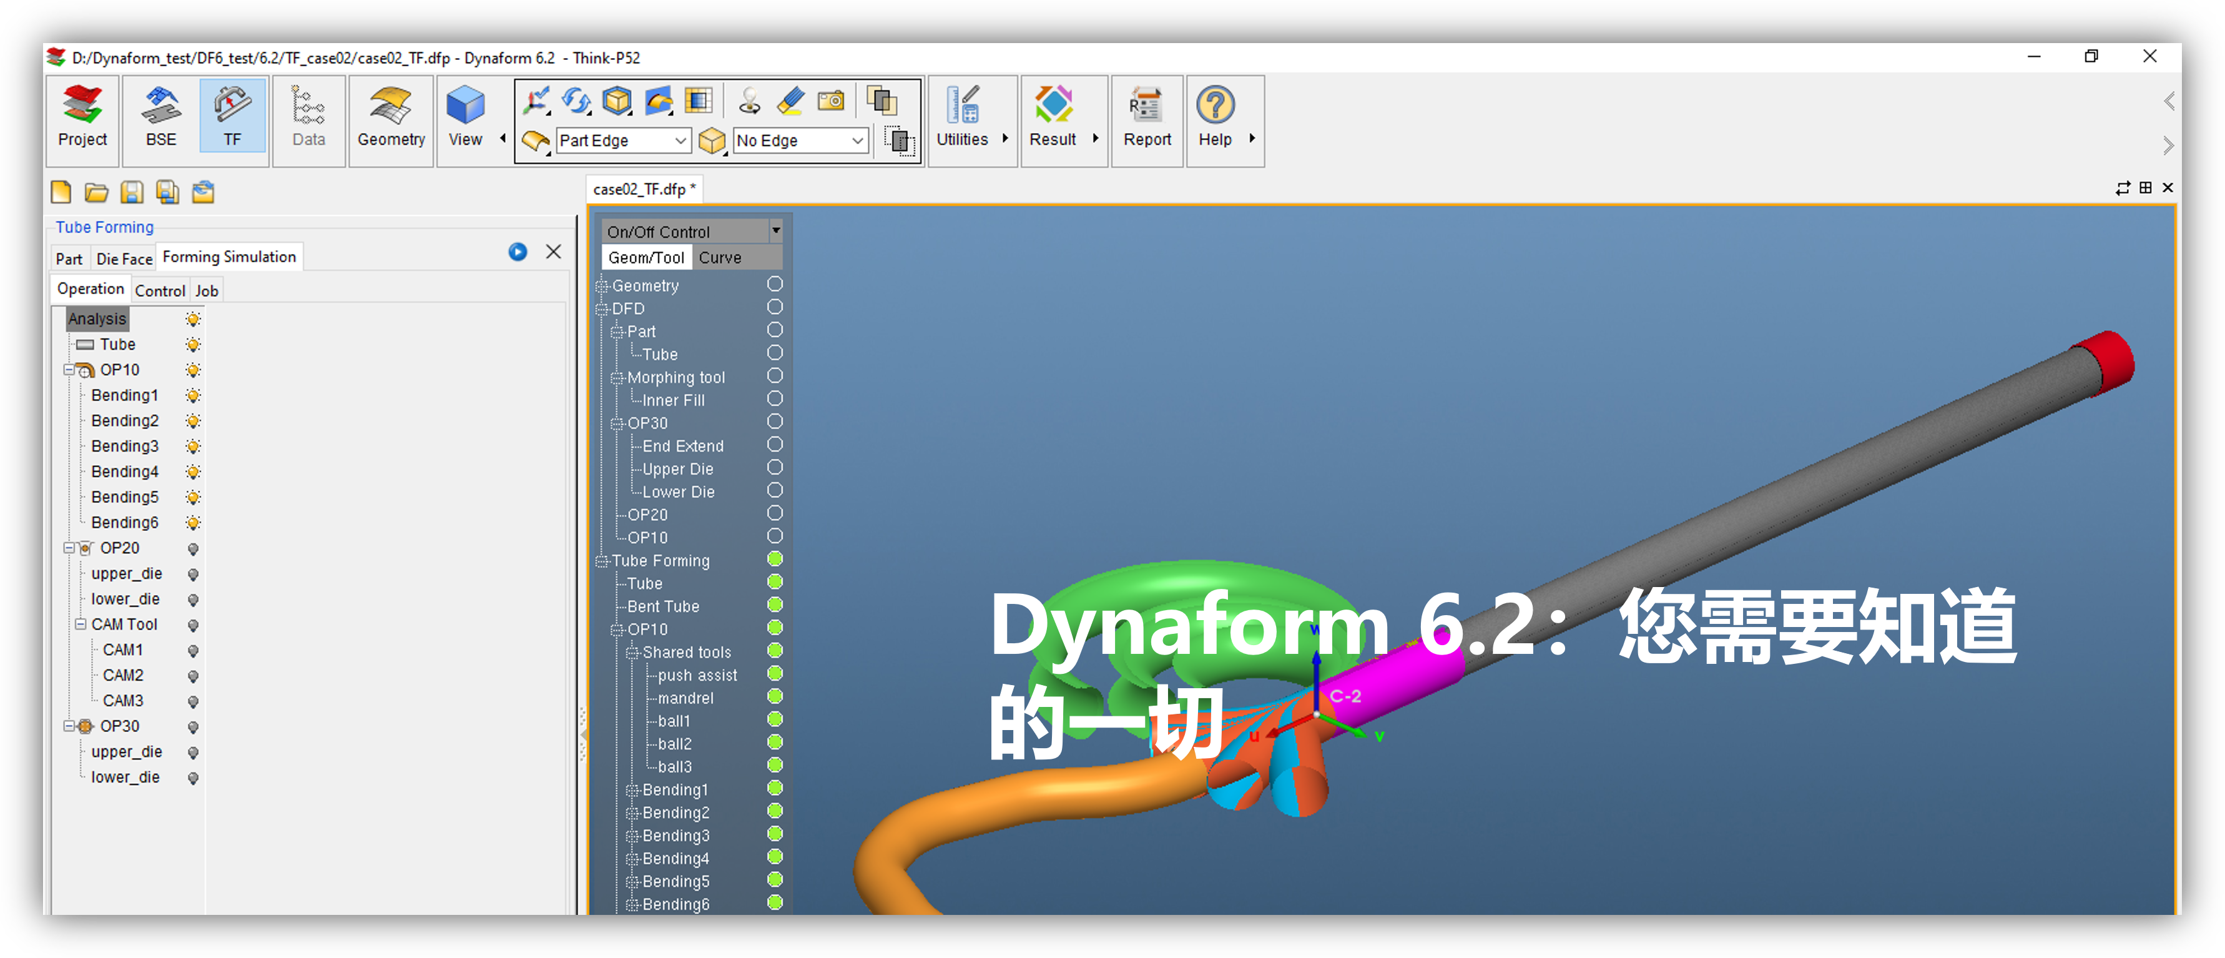
Task: Collapse the OP20 node in Operation tree
Action: pos(69,548)
